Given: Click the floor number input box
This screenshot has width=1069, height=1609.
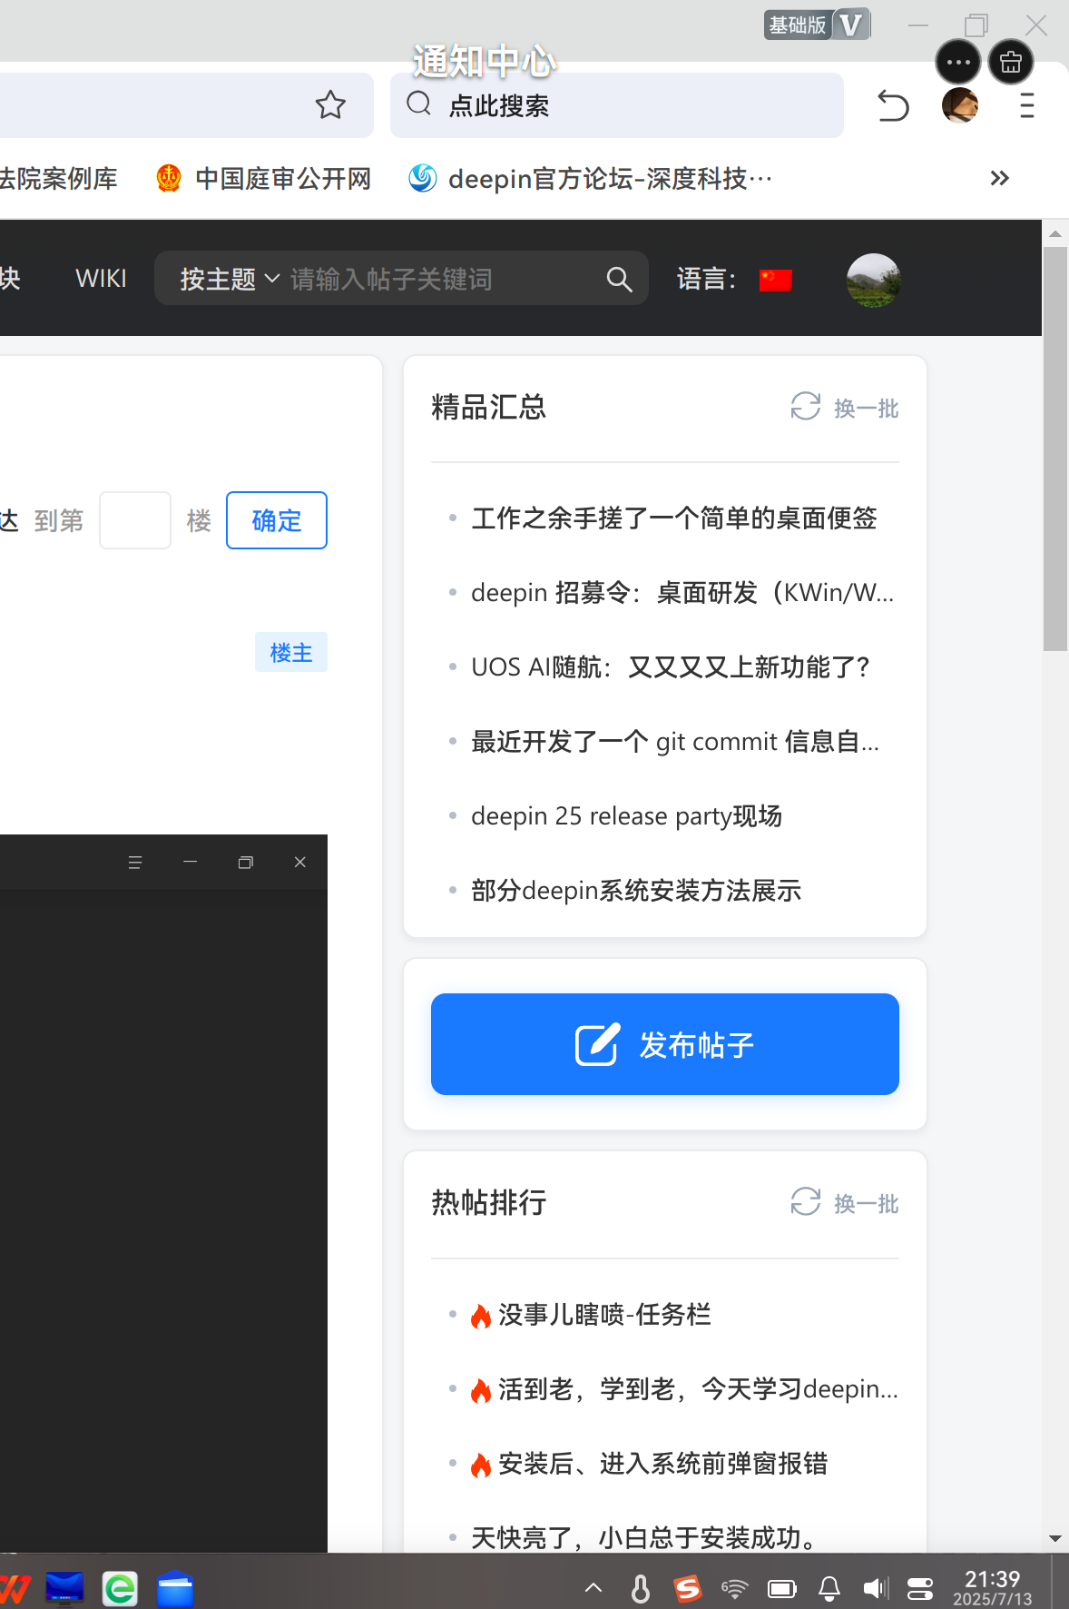Looking at the screenshot, I should [x=135, y=520].
